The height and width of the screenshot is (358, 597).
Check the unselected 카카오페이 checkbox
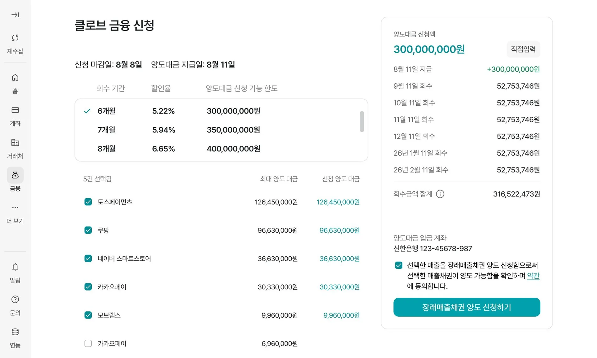(88, 343)
